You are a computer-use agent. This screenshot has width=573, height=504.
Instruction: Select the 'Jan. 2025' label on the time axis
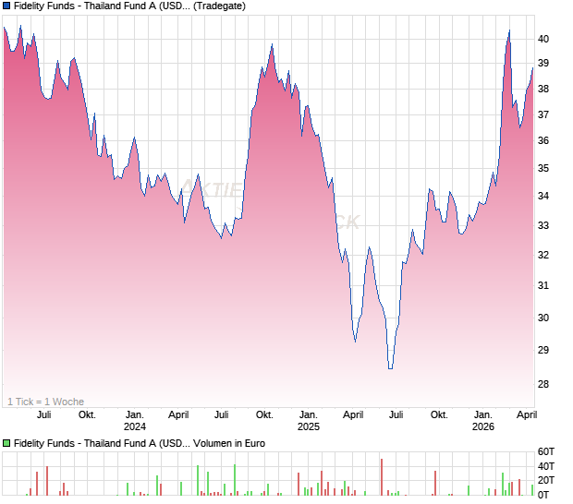[x=308, y=421]
